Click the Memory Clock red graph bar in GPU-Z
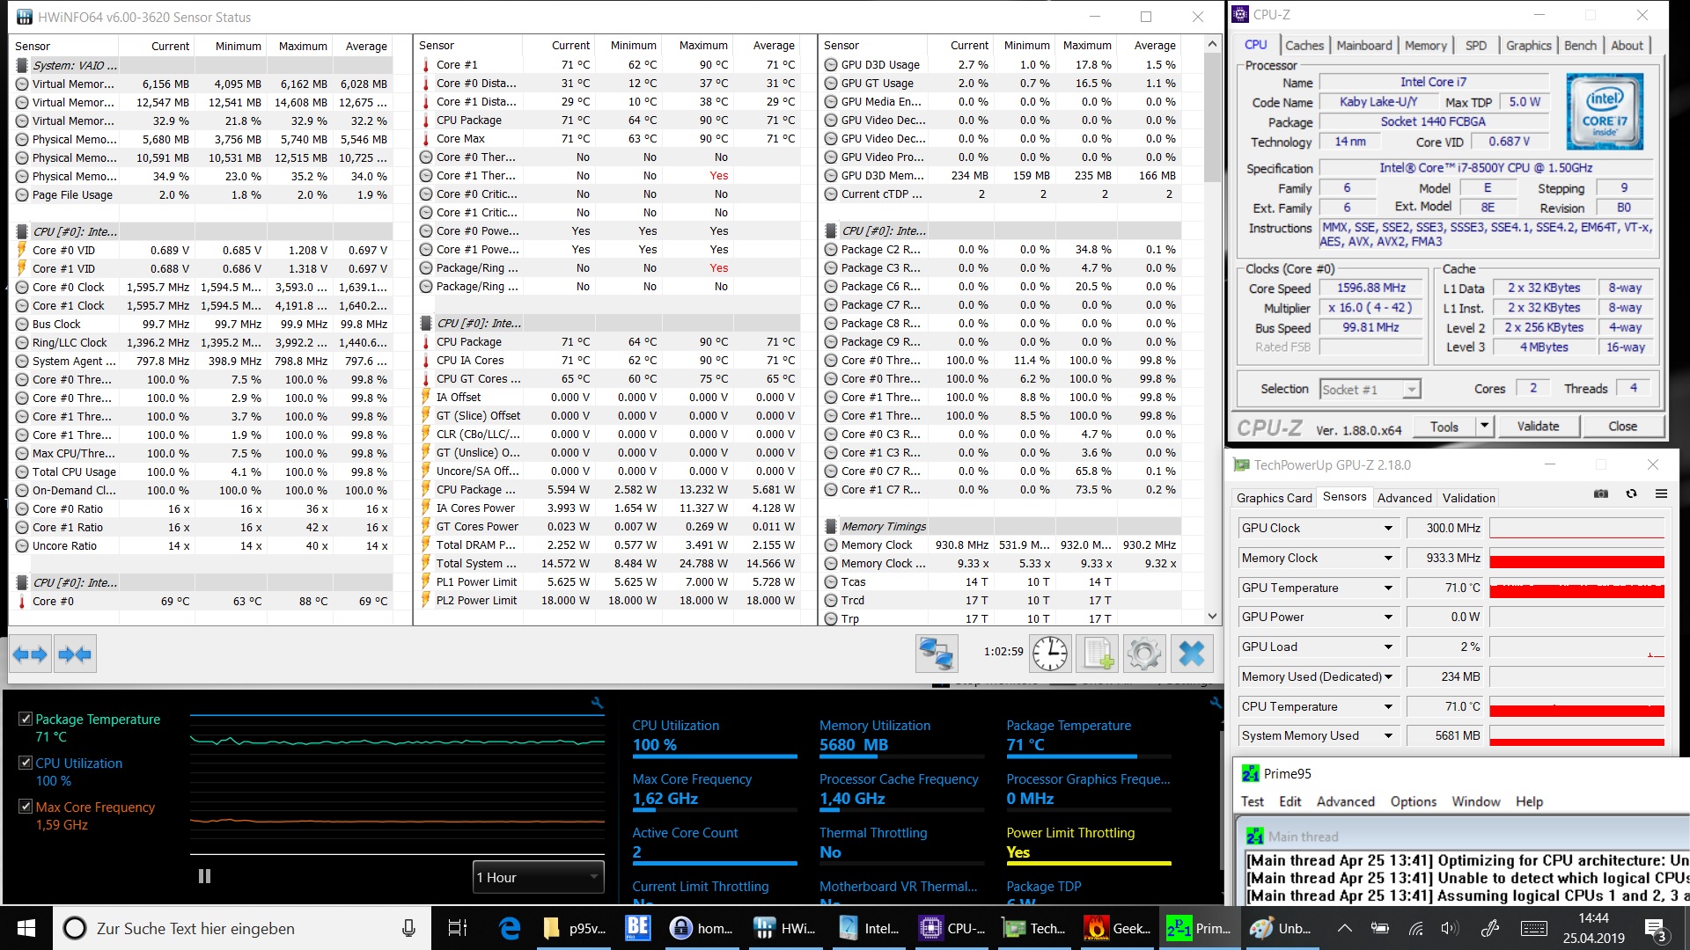 point(1576,561)
